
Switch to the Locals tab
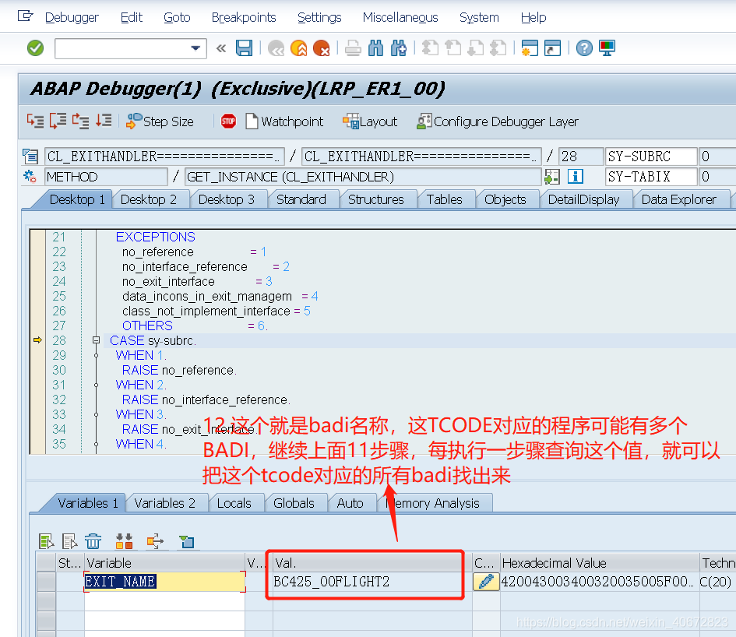[x=234, y=503]
